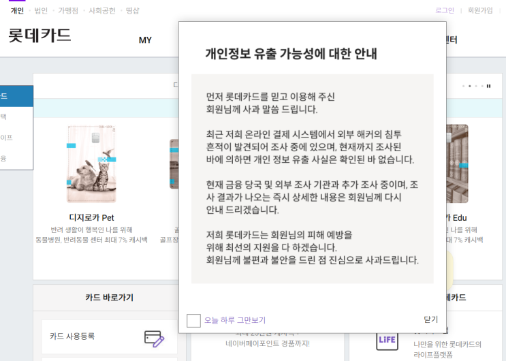The image size is (506, 361).
Task: Open the 디지로카 Pet card image
Action: tap(91, 163)
